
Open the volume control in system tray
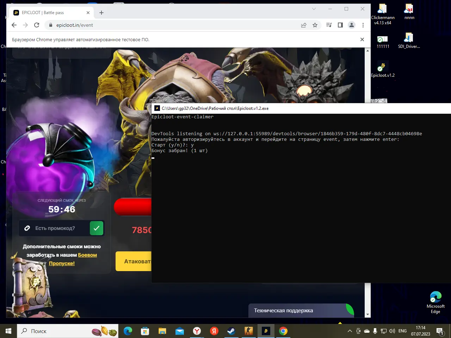[x=392, y=331]
